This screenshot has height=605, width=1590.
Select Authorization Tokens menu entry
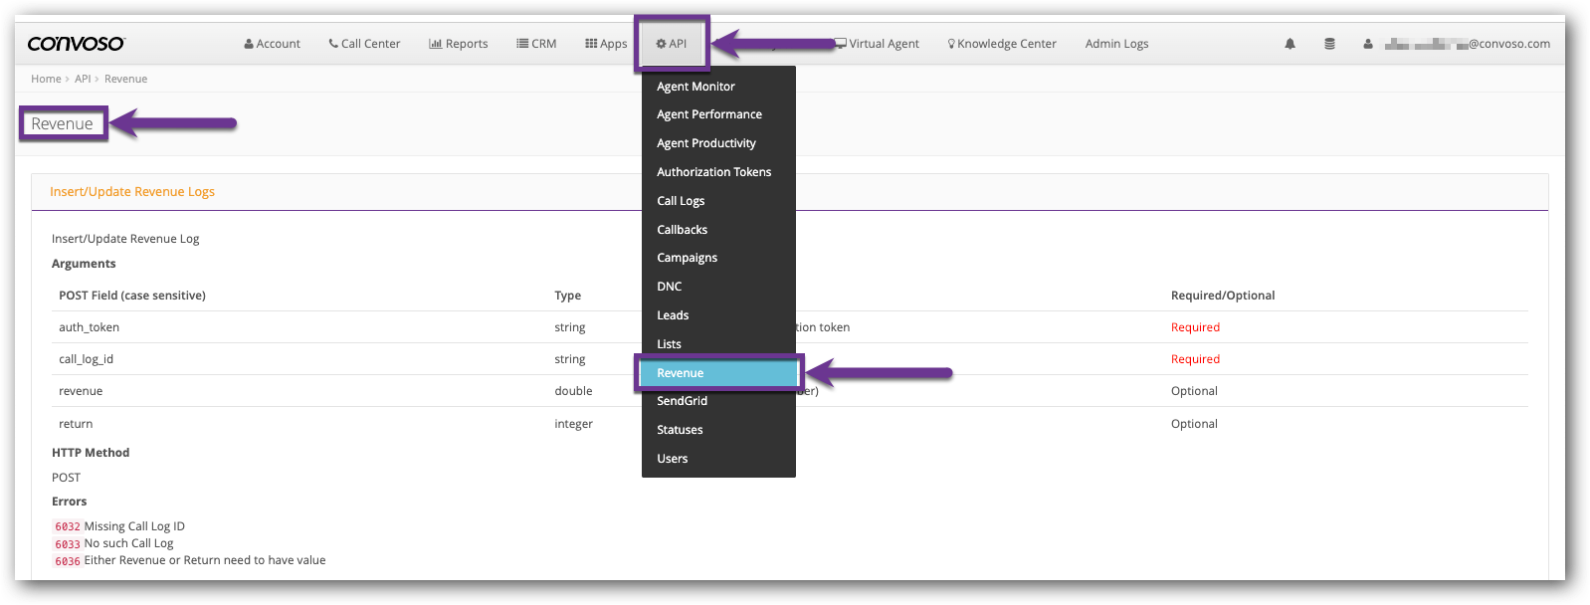pyautogui.click(x=713, y=172)
